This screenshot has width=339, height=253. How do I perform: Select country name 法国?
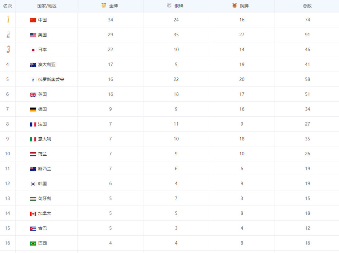tap(42, 124)
